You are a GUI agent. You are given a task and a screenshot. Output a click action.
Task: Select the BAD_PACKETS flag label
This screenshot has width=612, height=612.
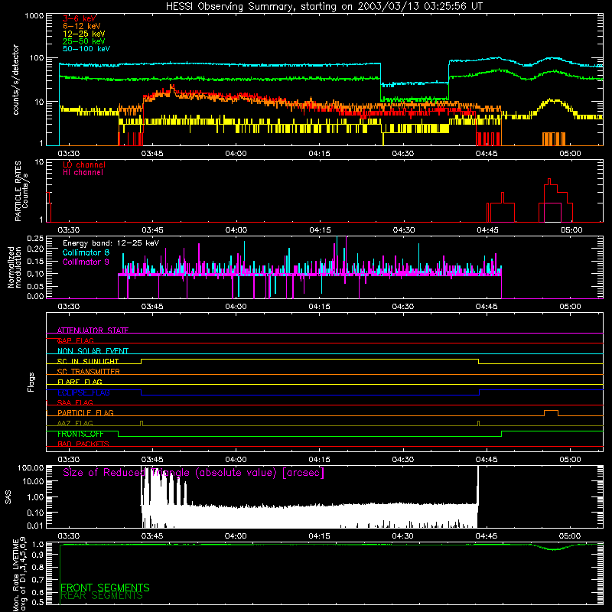[83, 444]
